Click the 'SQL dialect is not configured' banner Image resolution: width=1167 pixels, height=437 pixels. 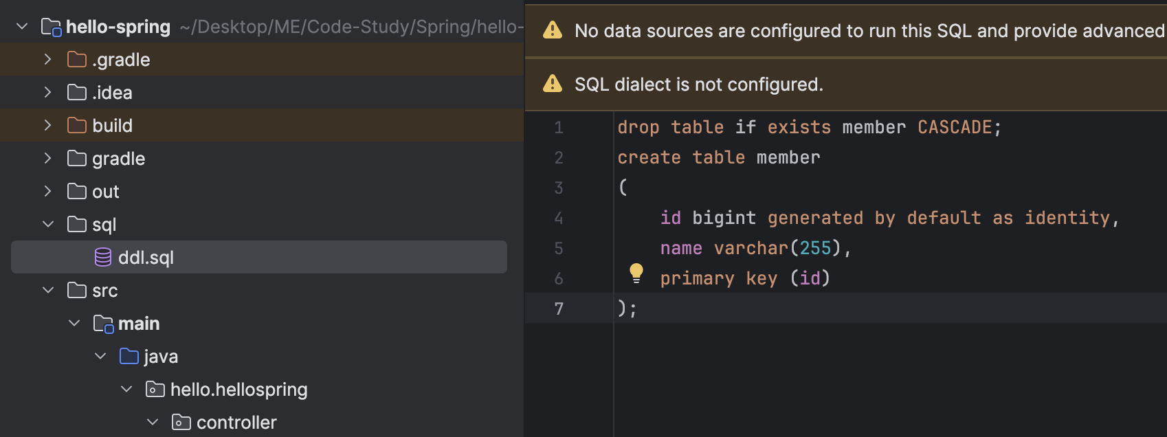698,85
